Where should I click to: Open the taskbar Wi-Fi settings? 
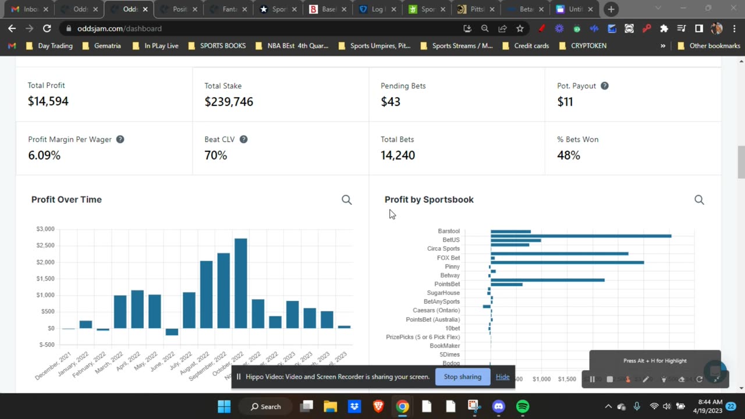click(654, 406)
